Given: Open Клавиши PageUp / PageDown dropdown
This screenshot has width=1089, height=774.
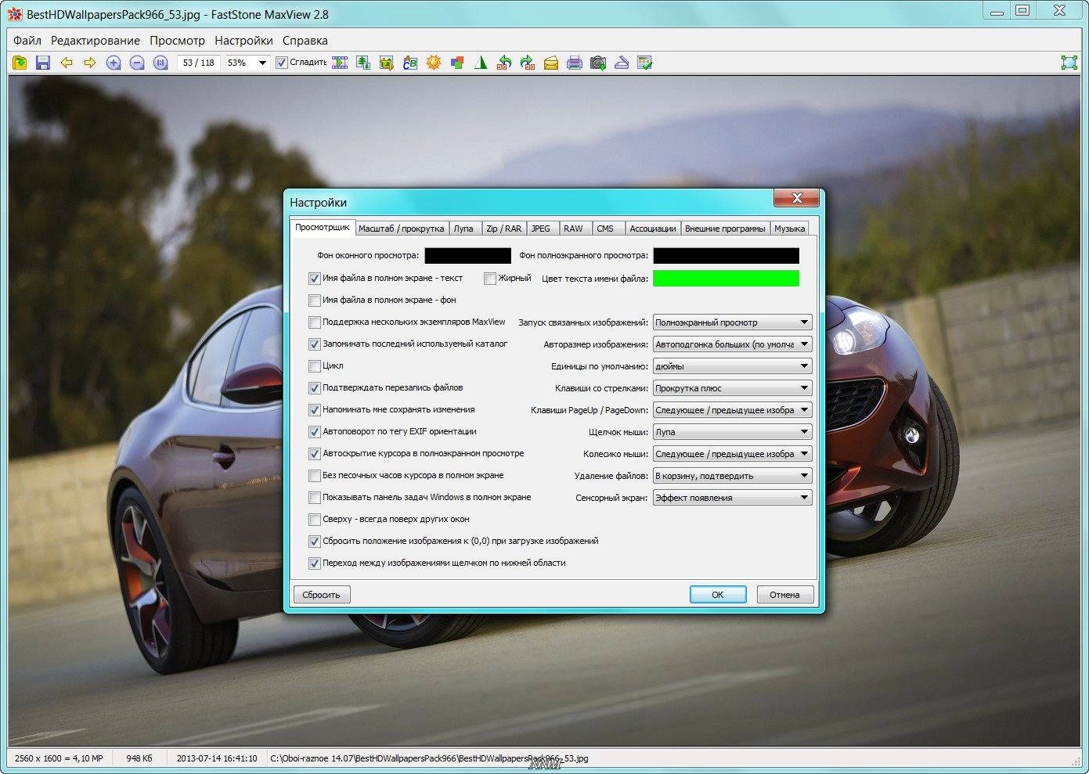Looking at the screenshot, I should [732, 409].
